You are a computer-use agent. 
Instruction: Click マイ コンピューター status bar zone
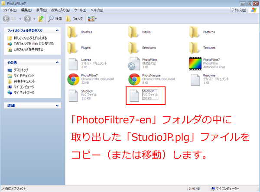coord(225,189)
